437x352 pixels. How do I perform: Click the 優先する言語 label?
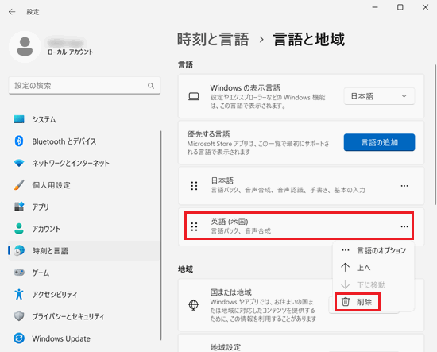[208, 134]
